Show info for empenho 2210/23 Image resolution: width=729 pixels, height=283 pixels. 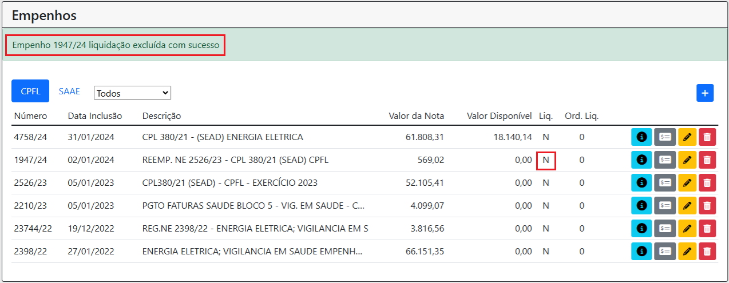(641, 206)
